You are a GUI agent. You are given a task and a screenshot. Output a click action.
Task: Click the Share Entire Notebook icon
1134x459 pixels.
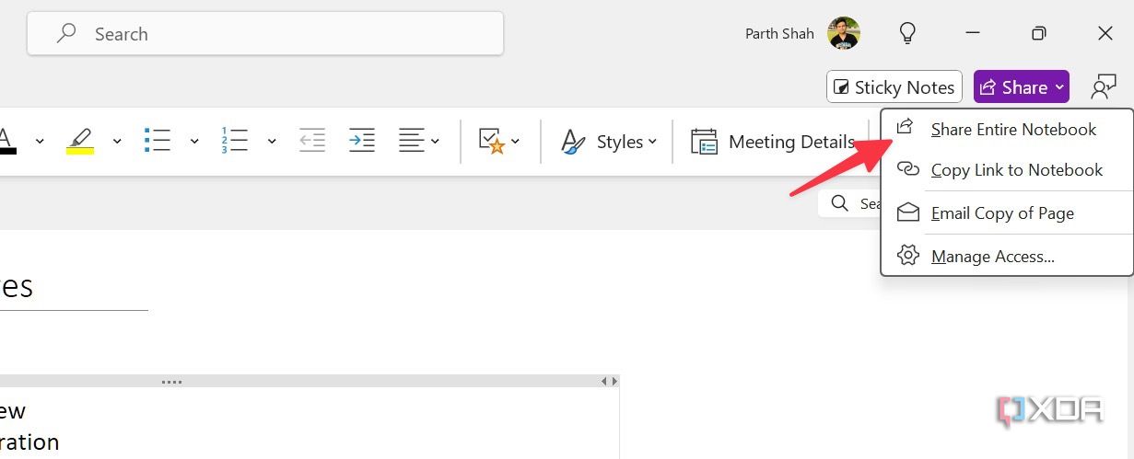pos(906,128)
